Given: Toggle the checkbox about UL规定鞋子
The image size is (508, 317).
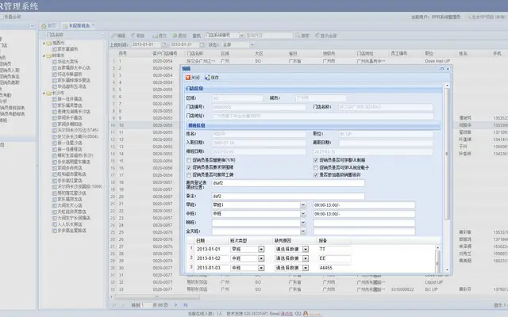Looking at the screenshot, I should click(x=316, y=167).
